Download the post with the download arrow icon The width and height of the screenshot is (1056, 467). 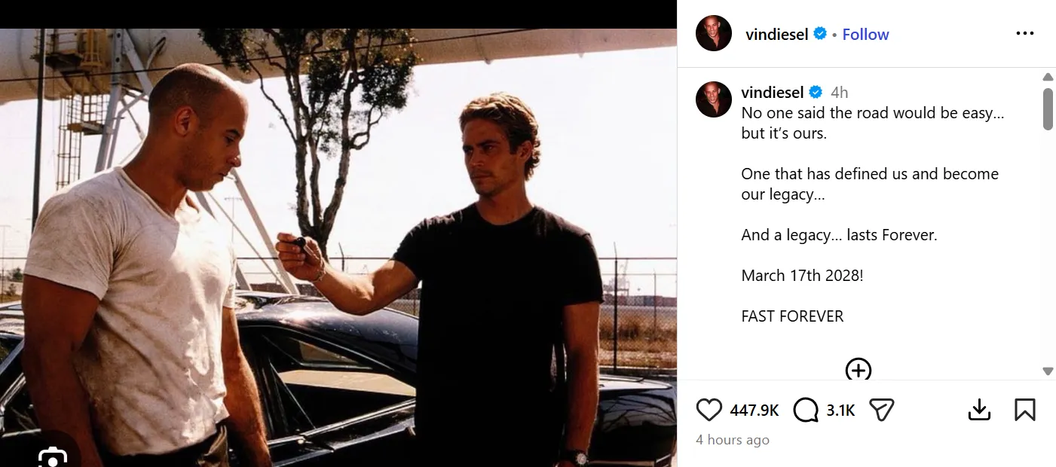pyautogui.click(x=978, y=410)
